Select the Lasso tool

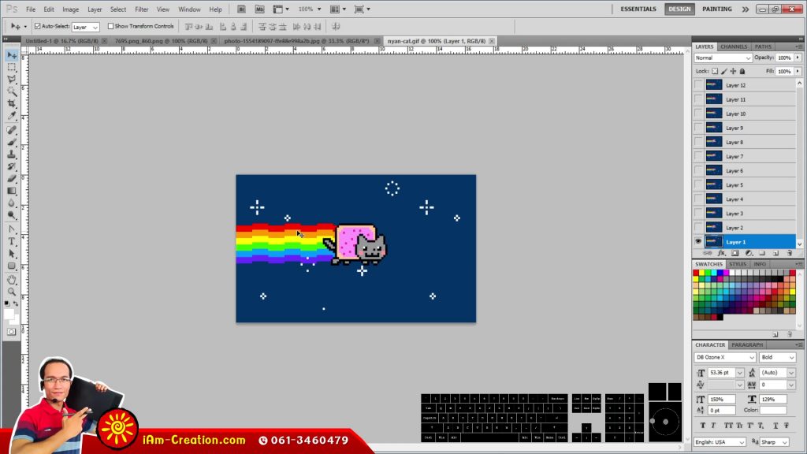[x=12, y=80]
